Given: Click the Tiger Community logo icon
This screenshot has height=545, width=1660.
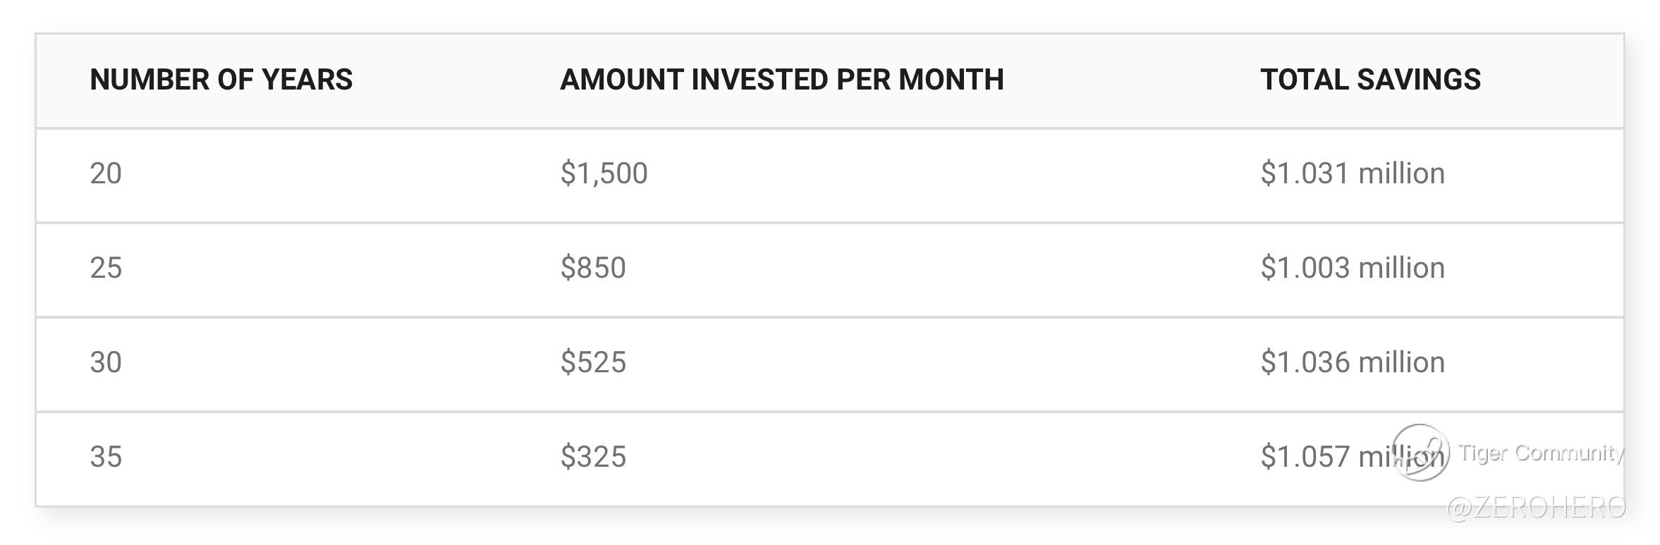Looking at the screenshot, I should coord(1420,453).
